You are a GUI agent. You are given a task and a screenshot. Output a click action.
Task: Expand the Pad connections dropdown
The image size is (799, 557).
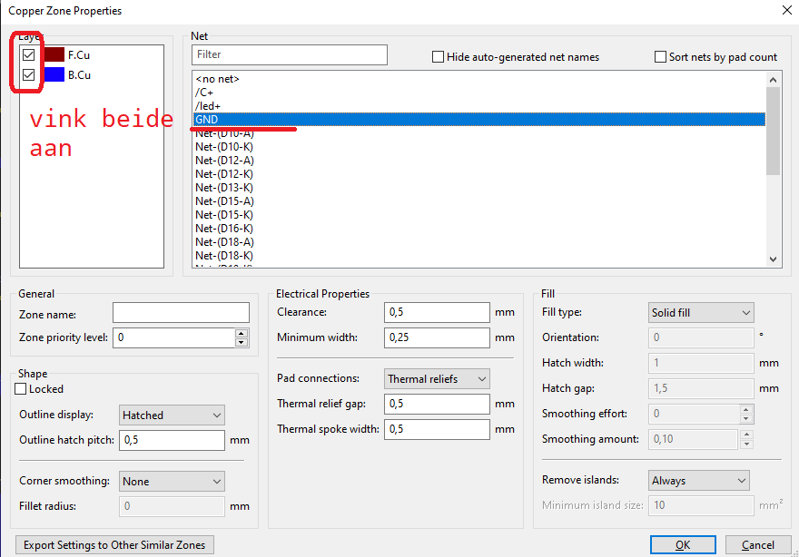pos(438,378)
